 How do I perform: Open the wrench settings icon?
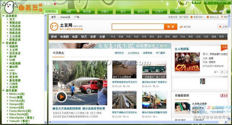coord(207,2)
